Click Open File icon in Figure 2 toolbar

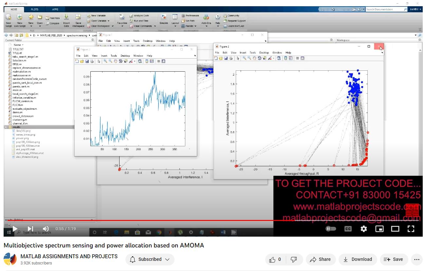tap(221, 58)
